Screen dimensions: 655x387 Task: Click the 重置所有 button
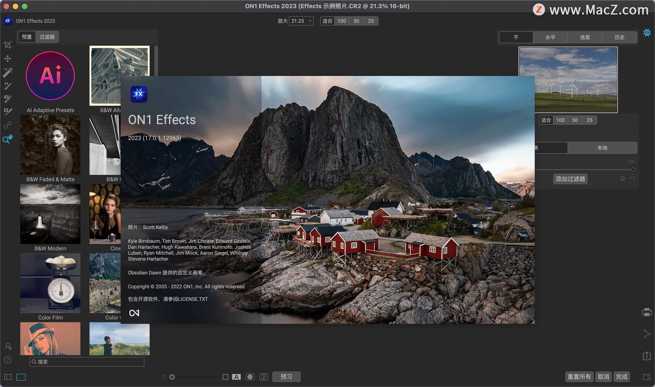click(x=579, y=377)
